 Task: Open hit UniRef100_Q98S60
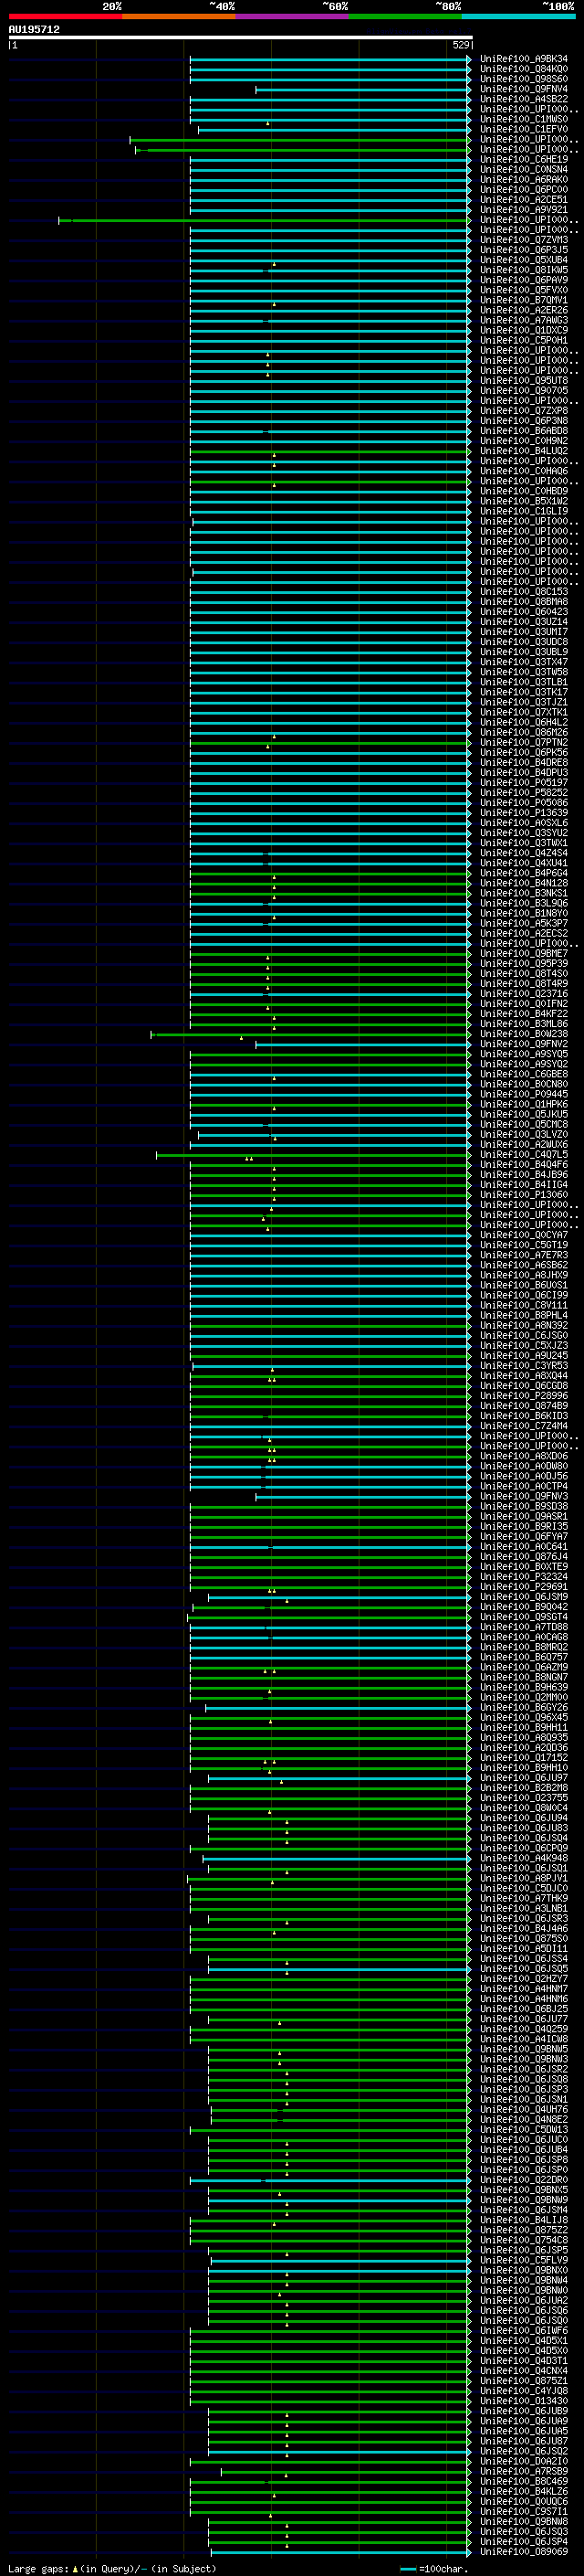coord(524,79)
